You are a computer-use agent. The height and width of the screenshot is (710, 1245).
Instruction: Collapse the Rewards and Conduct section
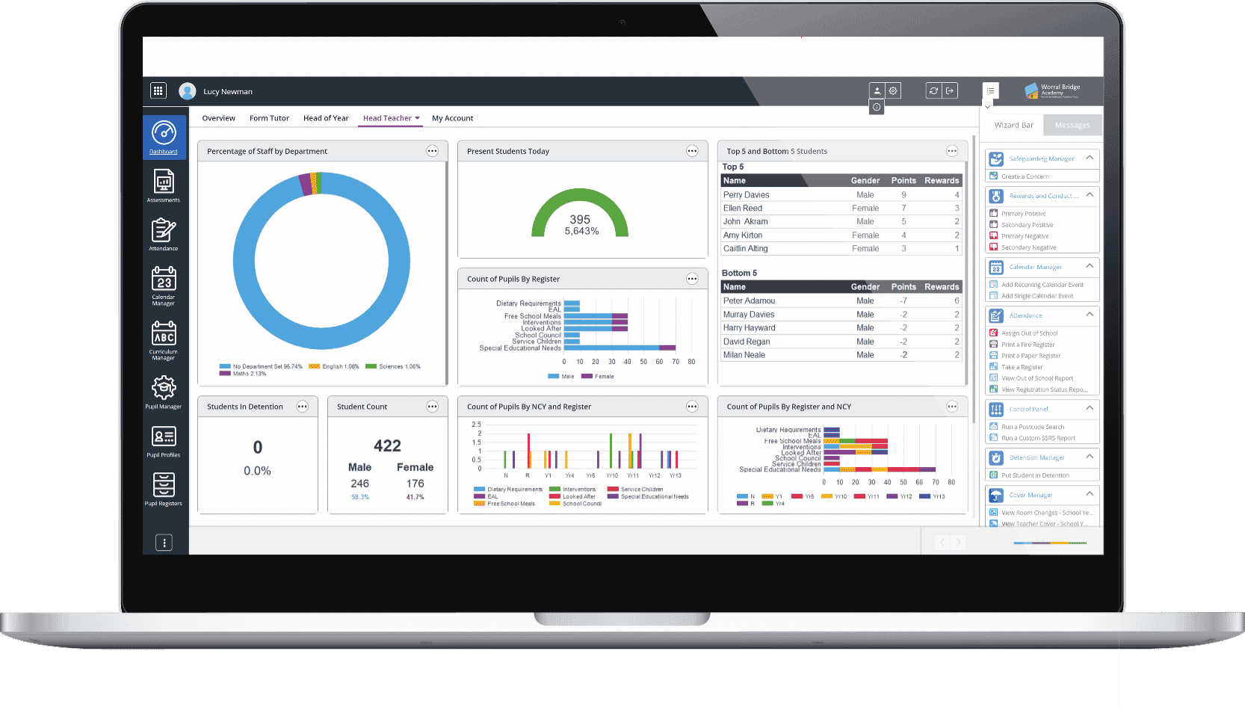click(1090, 195)
